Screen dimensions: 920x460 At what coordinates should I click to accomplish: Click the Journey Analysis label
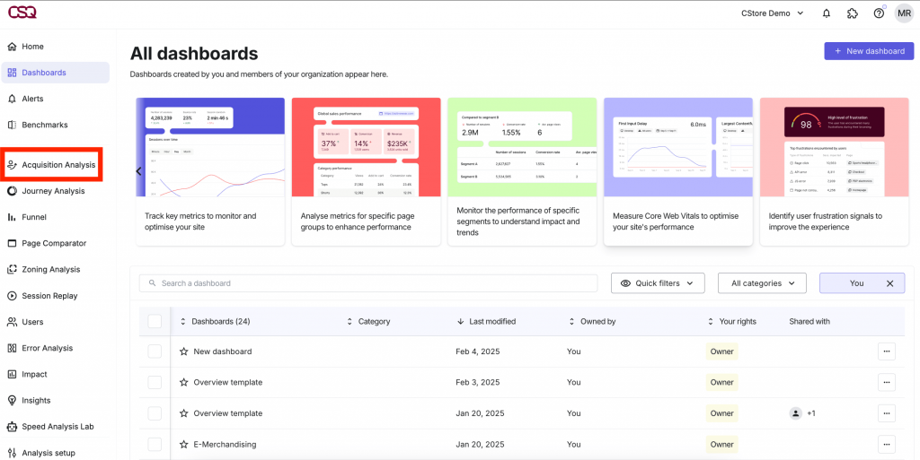pyautogui.click(x=53, y=191)
